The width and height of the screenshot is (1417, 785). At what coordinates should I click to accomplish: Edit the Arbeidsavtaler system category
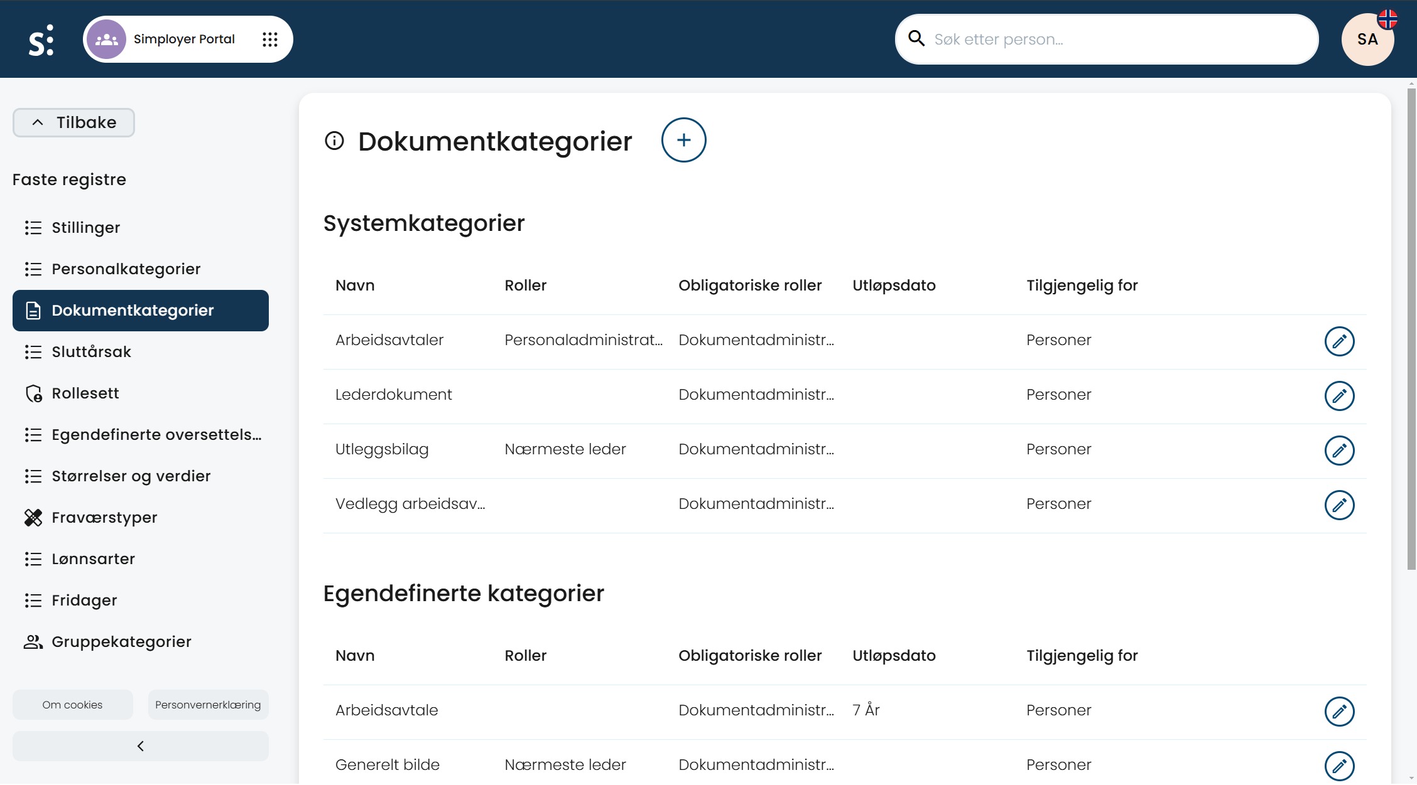point(1339,341)
